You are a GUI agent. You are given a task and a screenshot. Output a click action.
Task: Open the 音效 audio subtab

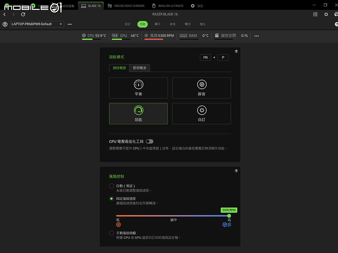(x=172, y=24)
